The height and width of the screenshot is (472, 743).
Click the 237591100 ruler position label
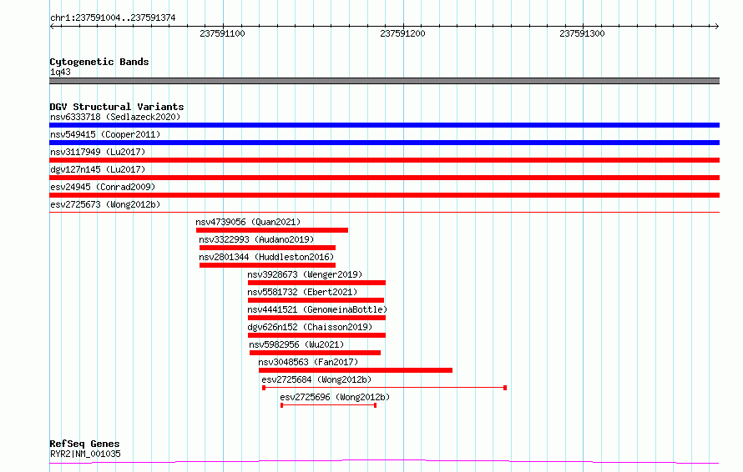tap(222, 33)
